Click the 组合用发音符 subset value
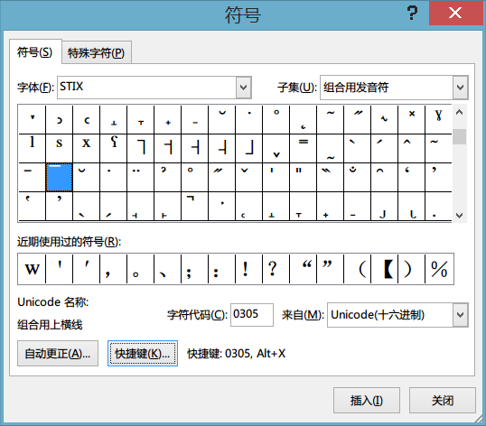 click(356, 88)
